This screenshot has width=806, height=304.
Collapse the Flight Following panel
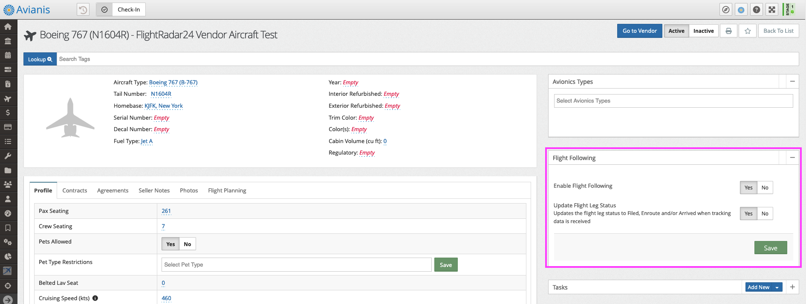click(792, 158)
